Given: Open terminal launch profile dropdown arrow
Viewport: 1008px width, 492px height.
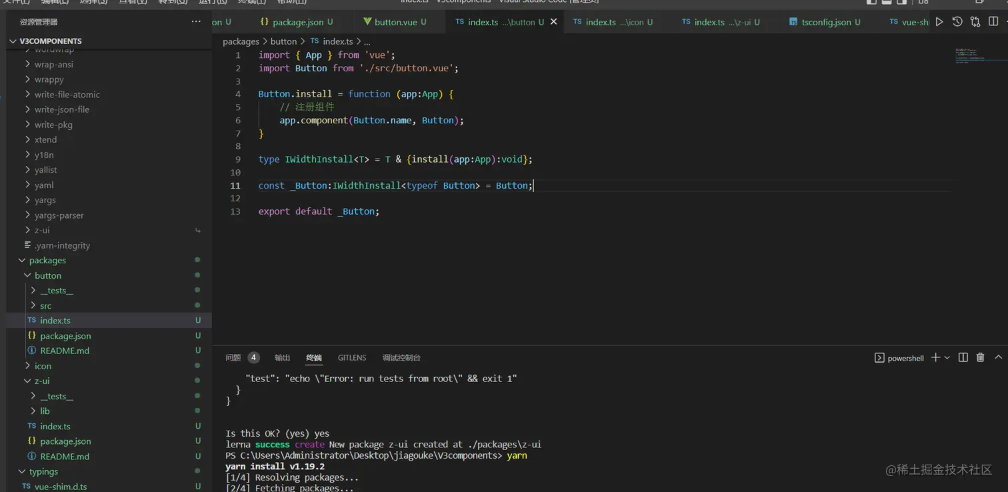Looking at the screenshot, I should (x=947, y=358).
